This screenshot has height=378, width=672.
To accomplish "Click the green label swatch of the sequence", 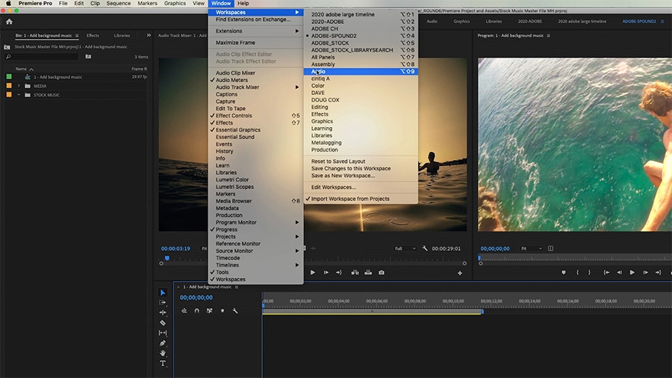I will coord(9,77).
